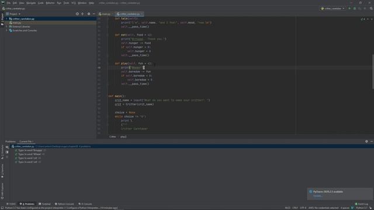This screenshot has height=210, width=374.
Task: Toggle the eye view options icon in Problems
Action: 7,147
